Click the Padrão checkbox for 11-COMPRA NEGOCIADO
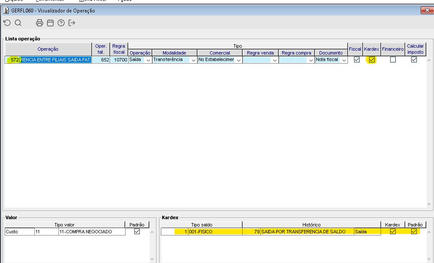 [x=137, y=232]
